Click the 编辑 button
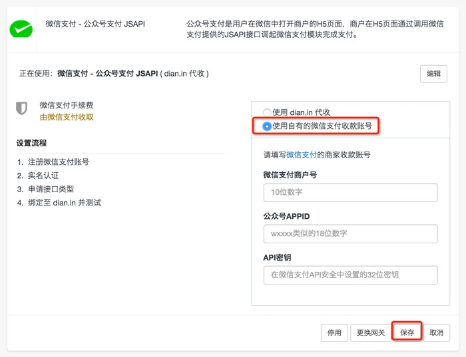The image size is (466, 357). point(433,74)
